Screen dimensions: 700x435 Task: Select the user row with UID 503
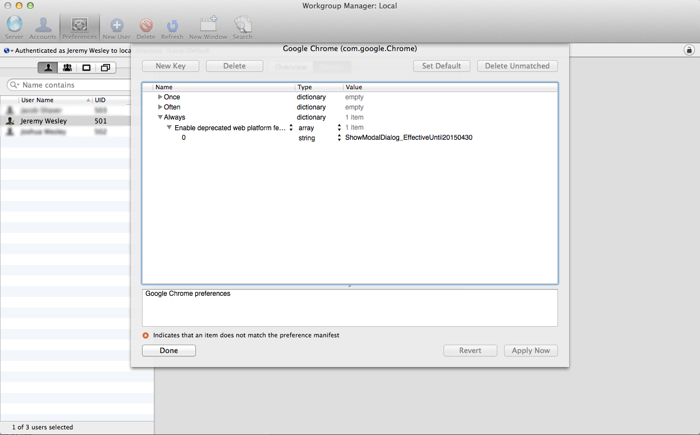(x=66, y=111)
